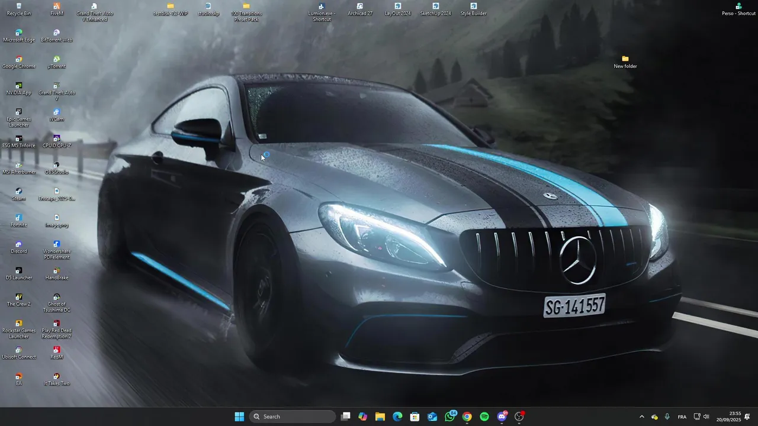Open Spotify from the taskbar
The height and width of the screenshot is (426, 758).
(484, 417)
